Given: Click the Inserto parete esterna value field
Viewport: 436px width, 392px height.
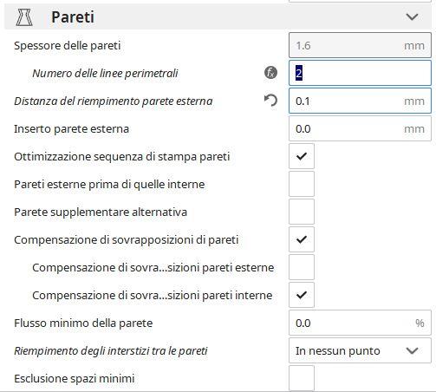Looking at the screenshot, I should click(x=360, y=128).
